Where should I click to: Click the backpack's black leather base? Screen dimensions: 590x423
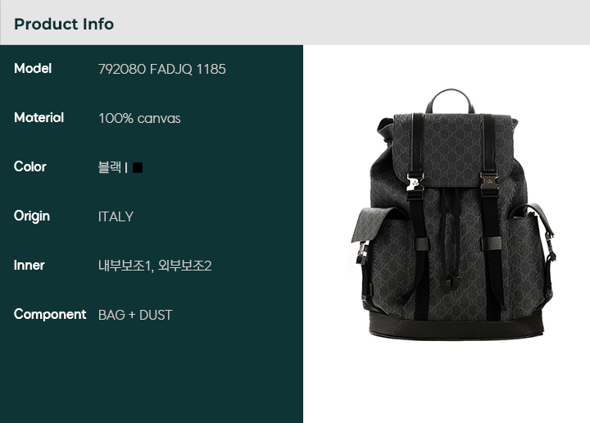[x=456, y=326]
